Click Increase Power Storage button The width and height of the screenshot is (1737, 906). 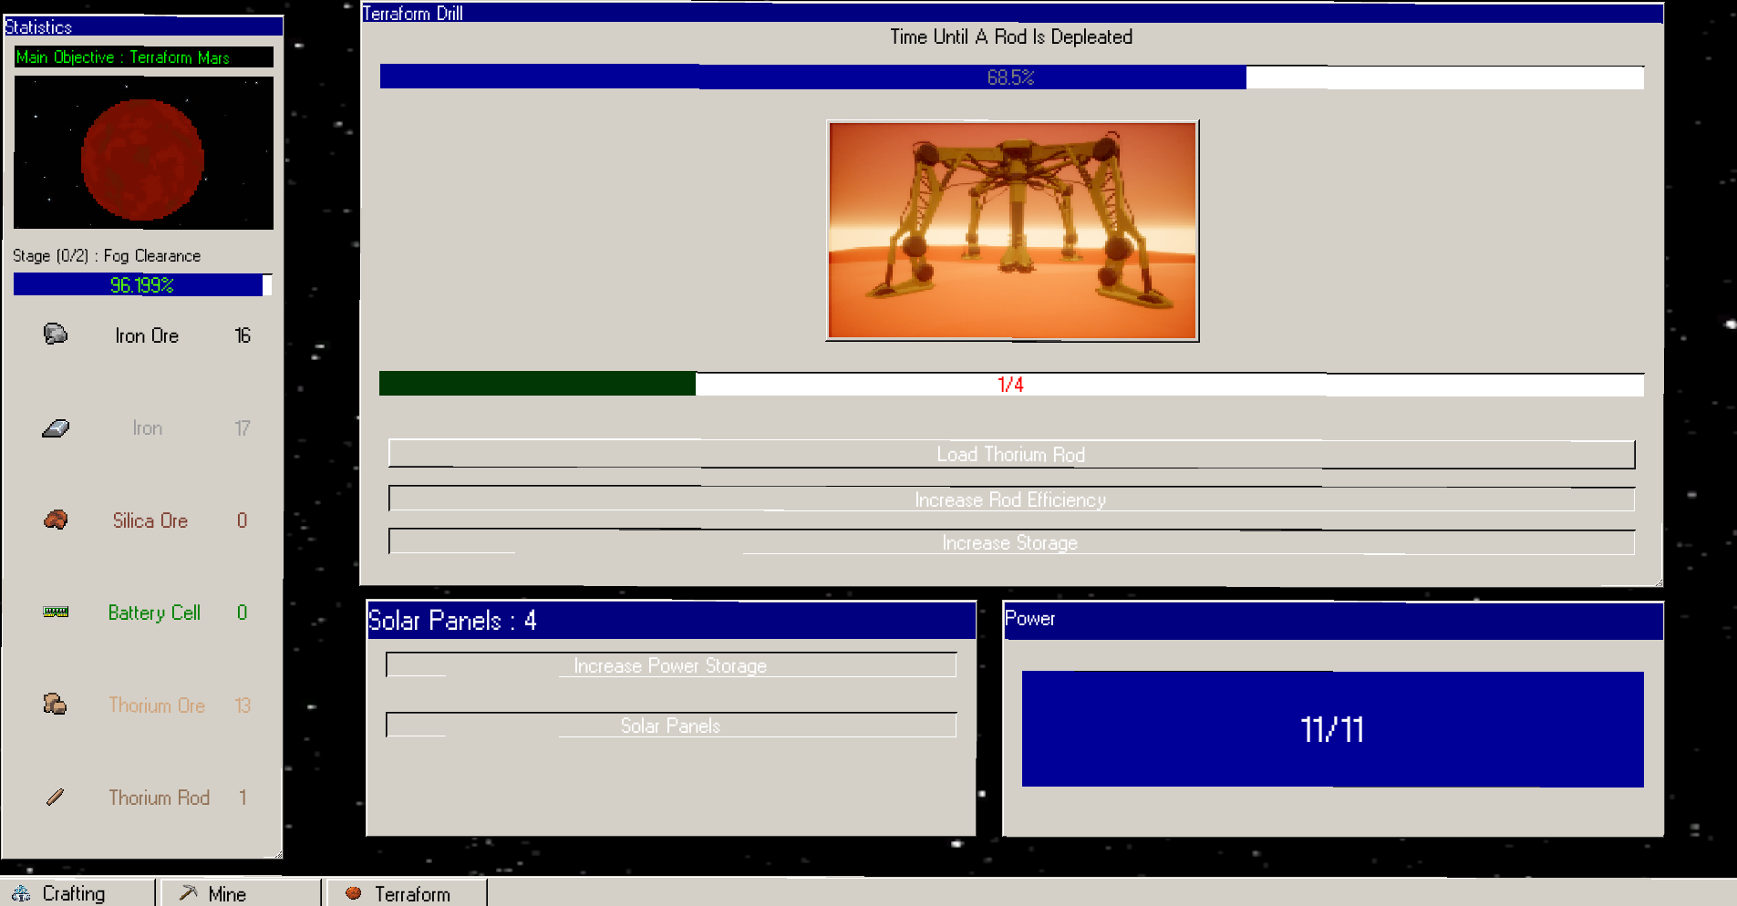pos(671,665)
